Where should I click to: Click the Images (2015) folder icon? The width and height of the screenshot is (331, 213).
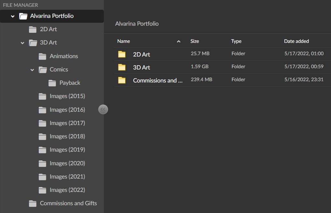pyautogui.click(x=42, y=96)
